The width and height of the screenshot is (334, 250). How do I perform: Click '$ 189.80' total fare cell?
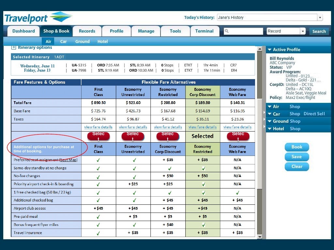(203, 103)
